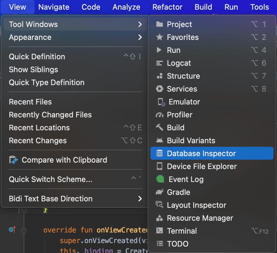Click the Terminal prompt icon
Screen dimensions: 277x253
point(160,231)
